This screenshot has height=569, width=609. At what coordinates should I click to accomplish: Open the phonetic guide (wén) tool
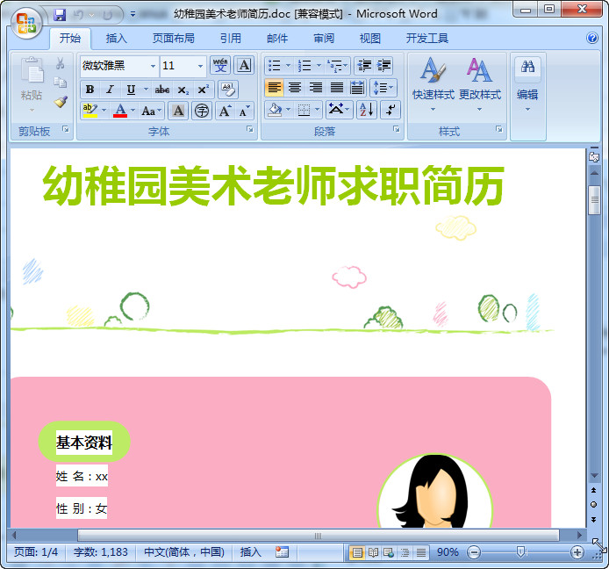[220, 65]
